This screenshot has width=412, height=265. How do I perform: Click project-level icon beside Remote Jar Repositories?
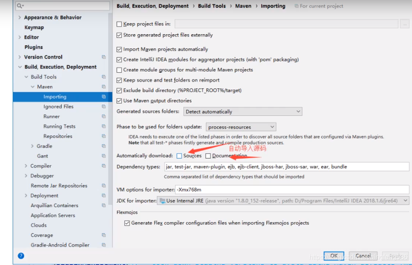pyautogui.click(x=104, y=186)
